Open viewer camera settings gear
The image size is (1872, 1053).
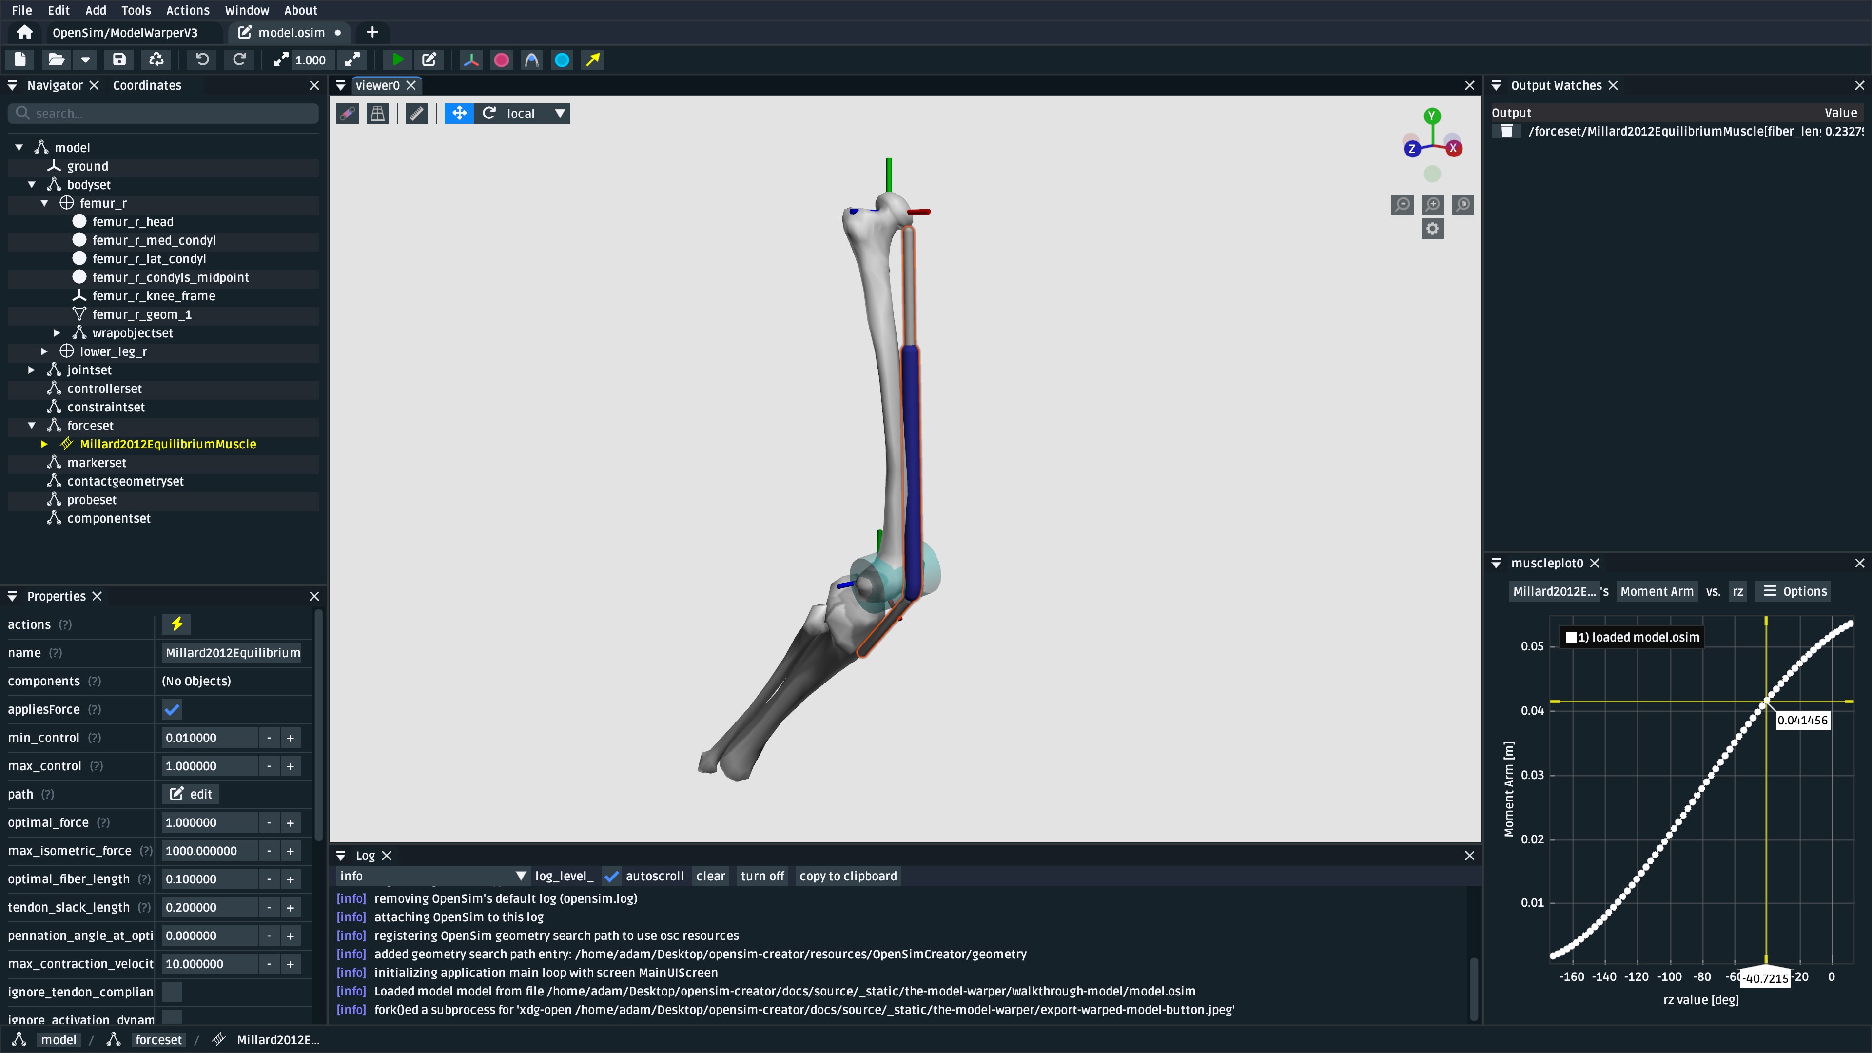click(1432, 229)
